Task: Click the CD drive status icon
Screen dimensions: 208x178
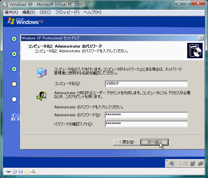Action: [14, 171]
